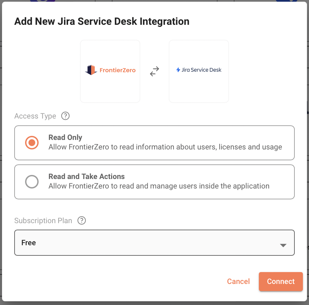Click the bold Read Only label

(65, 138)
